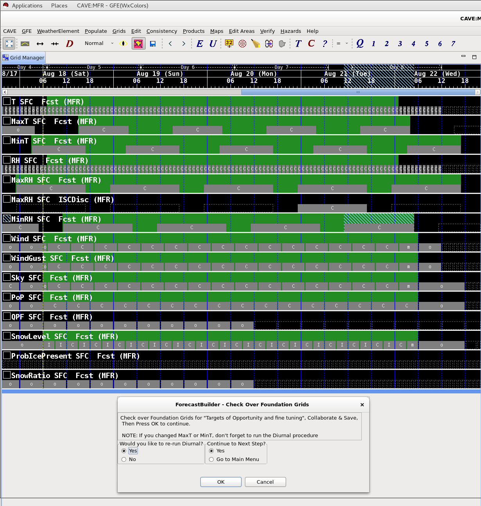Open the Grids menu
This screenshot has width=481, height=506.
click(x=119, y=31)
